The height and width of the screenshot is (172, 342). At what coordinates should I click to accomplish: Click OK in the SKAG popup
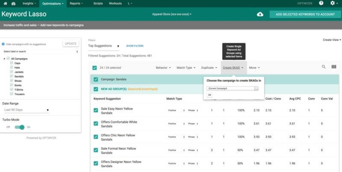pyautogui.click(x=209, y=95)
